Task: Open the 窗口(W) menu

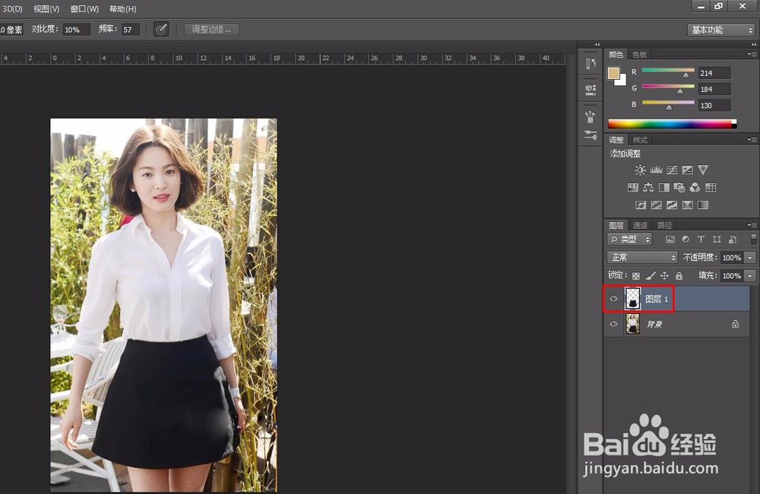Action: (84, 8)
